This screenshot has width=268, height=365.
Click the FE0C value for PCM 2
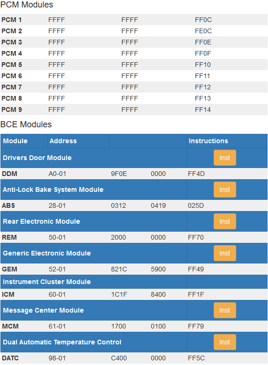[x=203, y=31]
